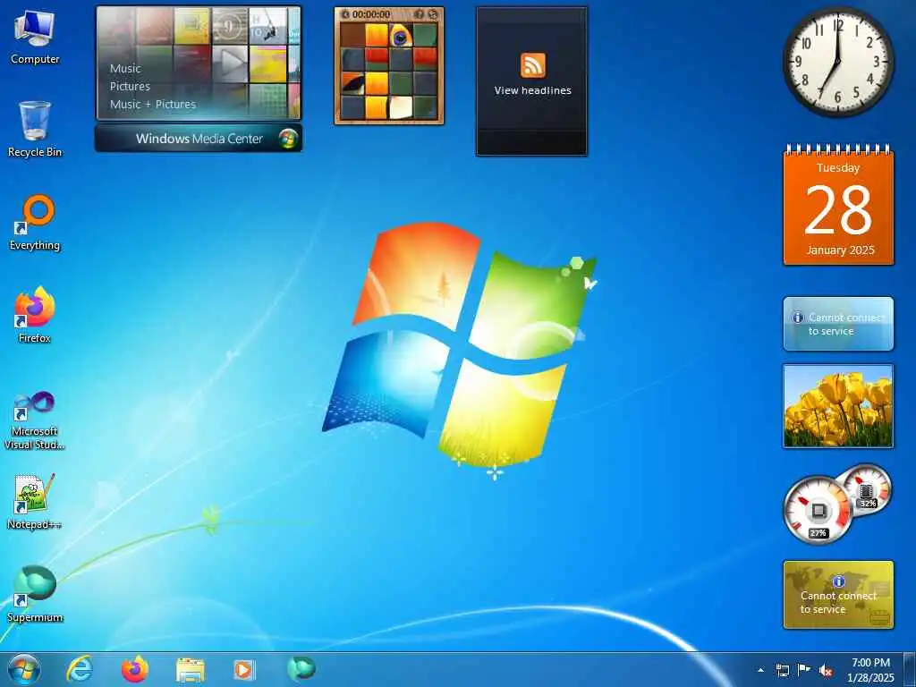Open the taskbar clock showing 7:00 PM
The width and height of the screenshot is (916, 687).
point(870,670)
